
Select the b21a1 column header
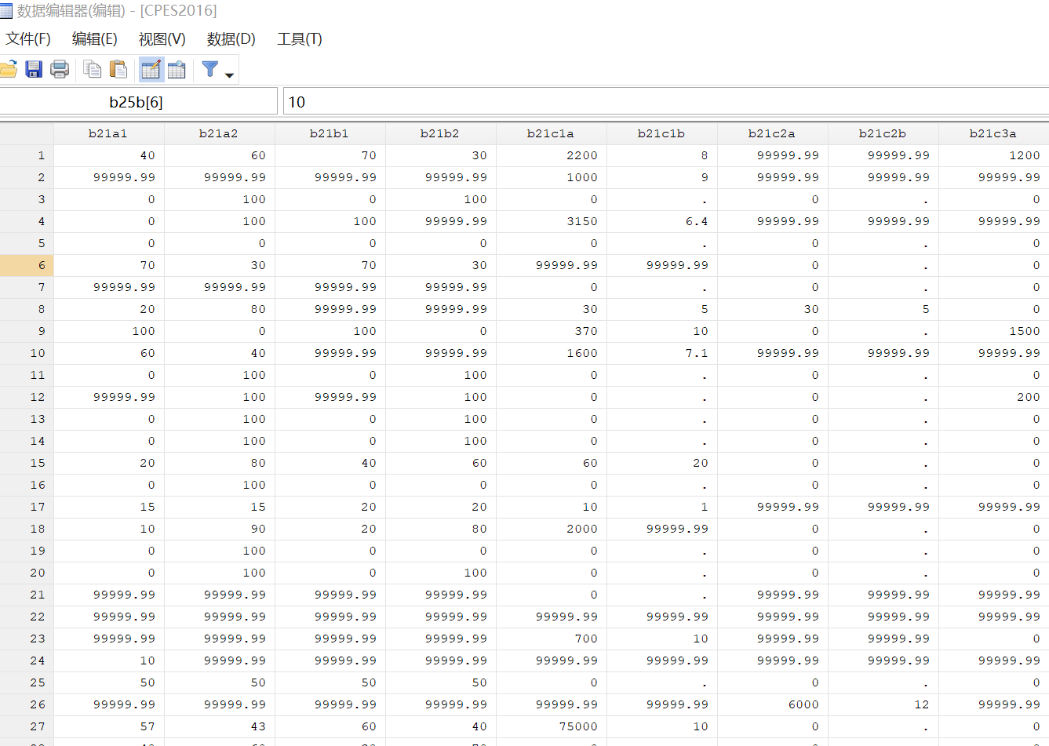coord(108,133)
